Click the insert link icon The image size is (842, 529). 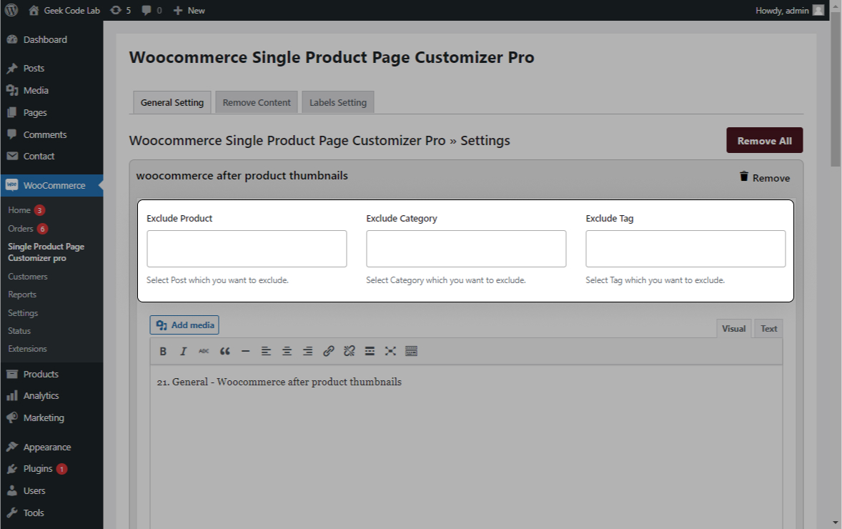tap(329, 351)
